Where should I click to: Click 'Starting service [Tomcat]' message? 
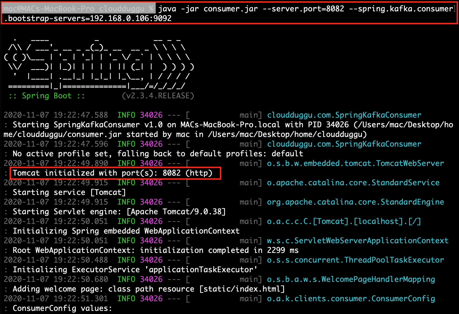pos(69,192)
